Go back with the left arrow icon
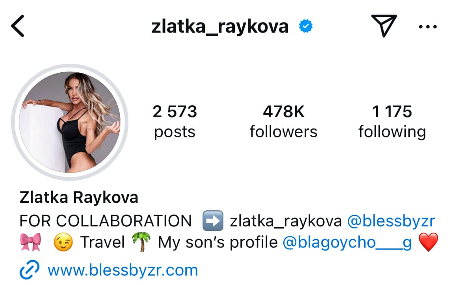 point(18,26)
